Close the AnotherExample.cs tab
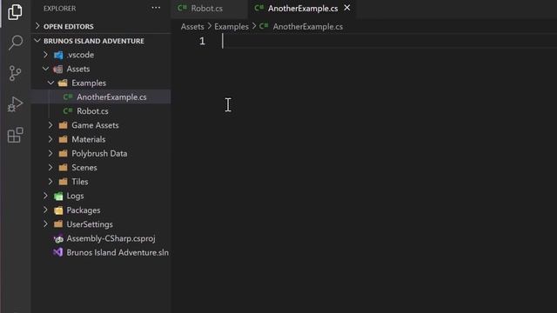This screenshot has height=313, width=557. point(347,8)
